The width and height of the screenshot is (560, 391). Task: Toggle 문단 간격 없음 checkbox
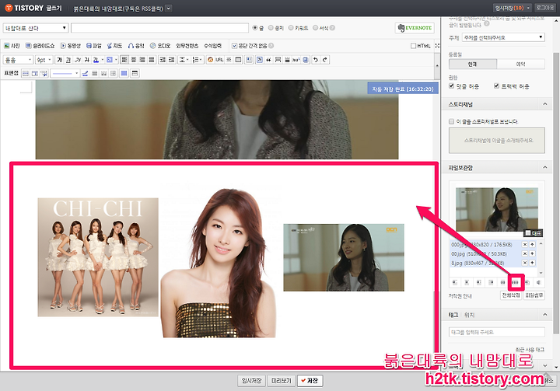click(234, 46)
